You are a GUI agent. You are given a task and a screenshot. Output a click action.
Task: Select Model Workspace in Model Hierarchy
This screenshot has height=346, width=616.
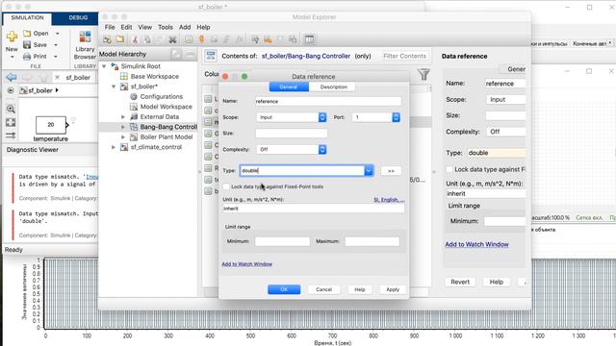click(x=167, y=107)
